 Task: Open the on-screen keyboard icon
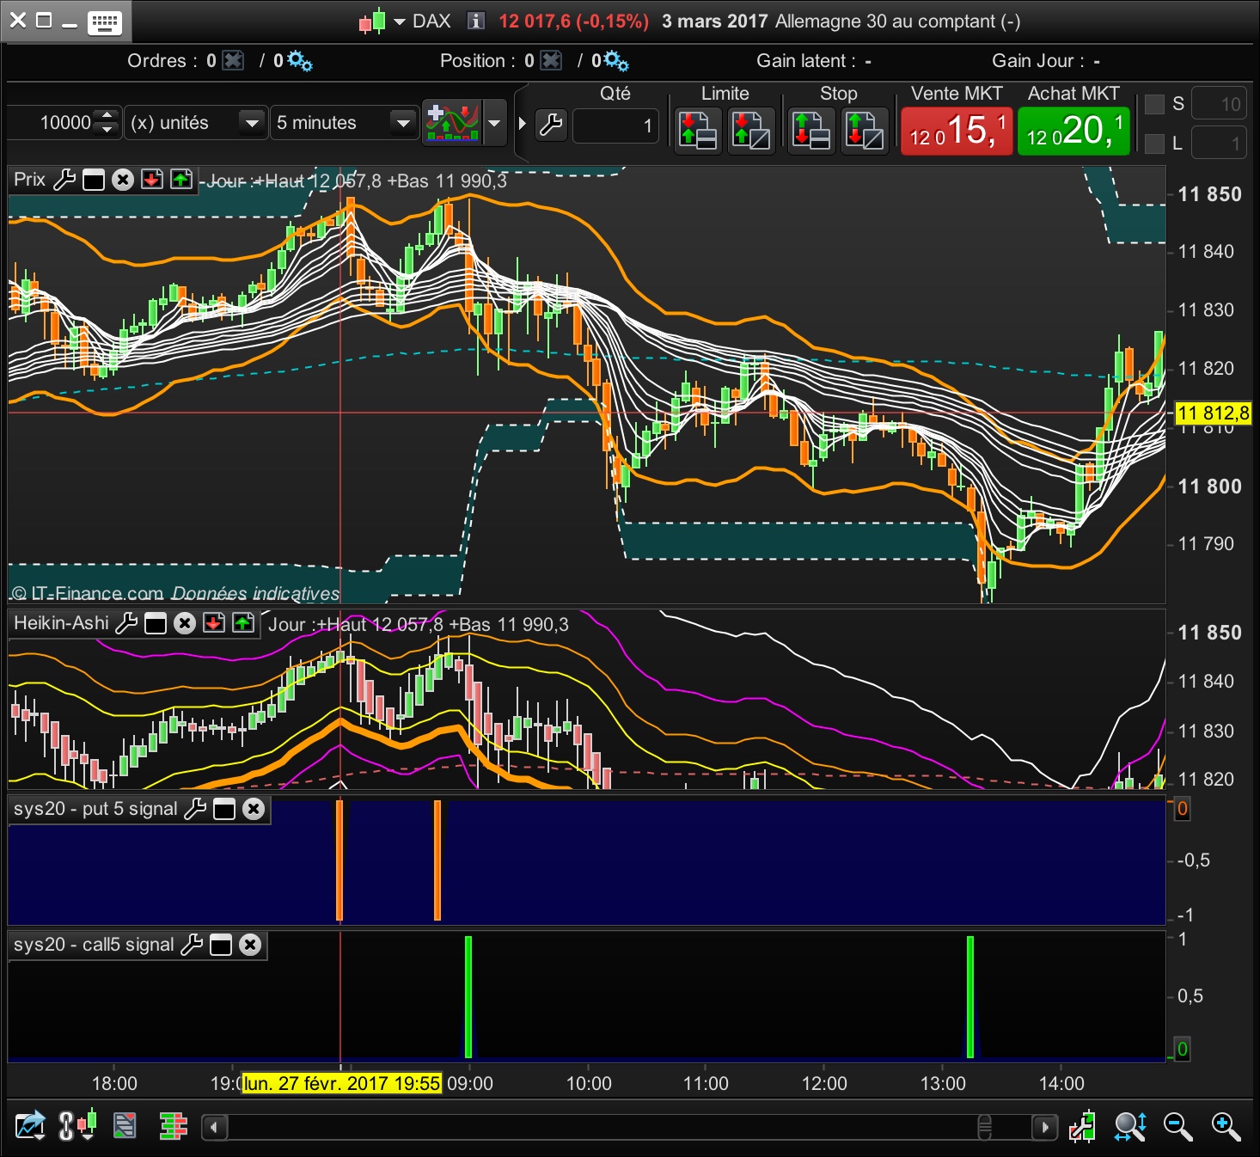(x=105, y=22)
